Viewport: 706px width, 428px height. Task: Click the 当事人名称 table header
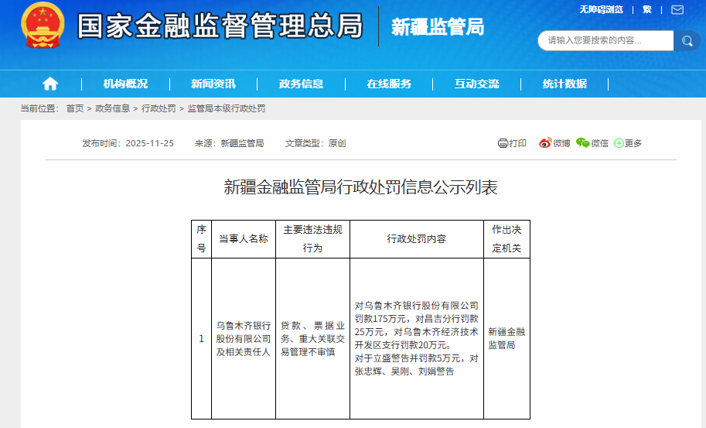click(x=244, y=239)
